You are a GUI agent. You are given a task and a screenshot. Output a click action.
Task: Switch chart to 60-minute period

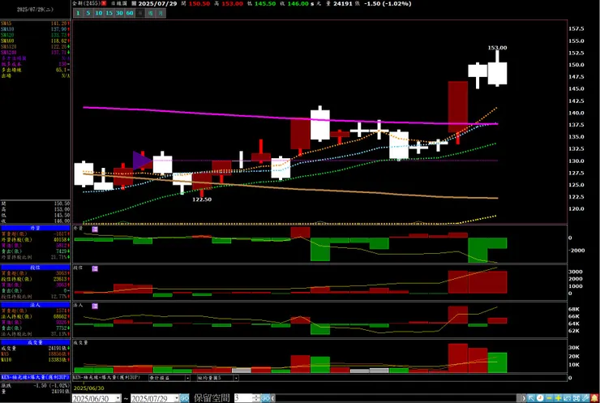[130, 13]
